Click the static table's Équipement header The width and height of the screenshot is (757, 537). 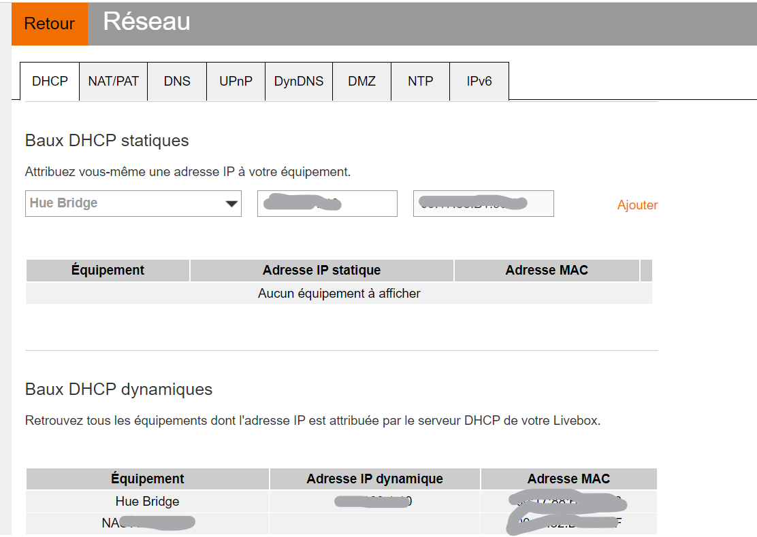tap(108, 270)
